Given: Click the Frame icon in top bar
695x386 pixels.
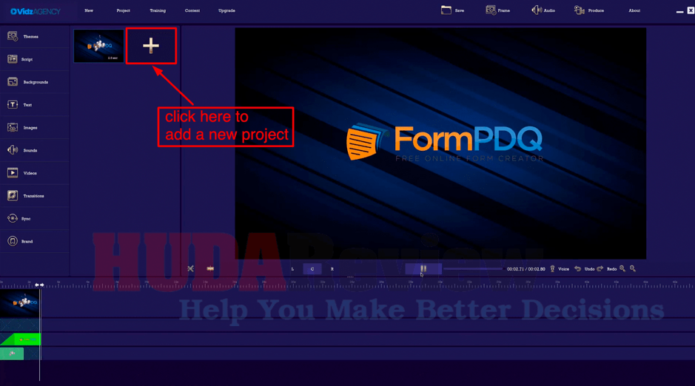Looking at the screenshot, I should pos(491,10).
